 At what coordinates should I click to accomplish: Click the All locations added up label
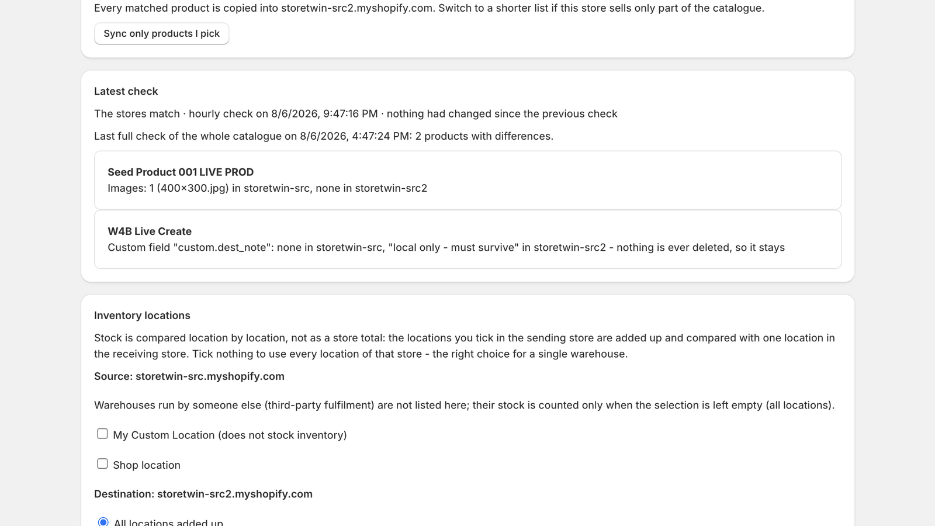click(x=168, y=522)
